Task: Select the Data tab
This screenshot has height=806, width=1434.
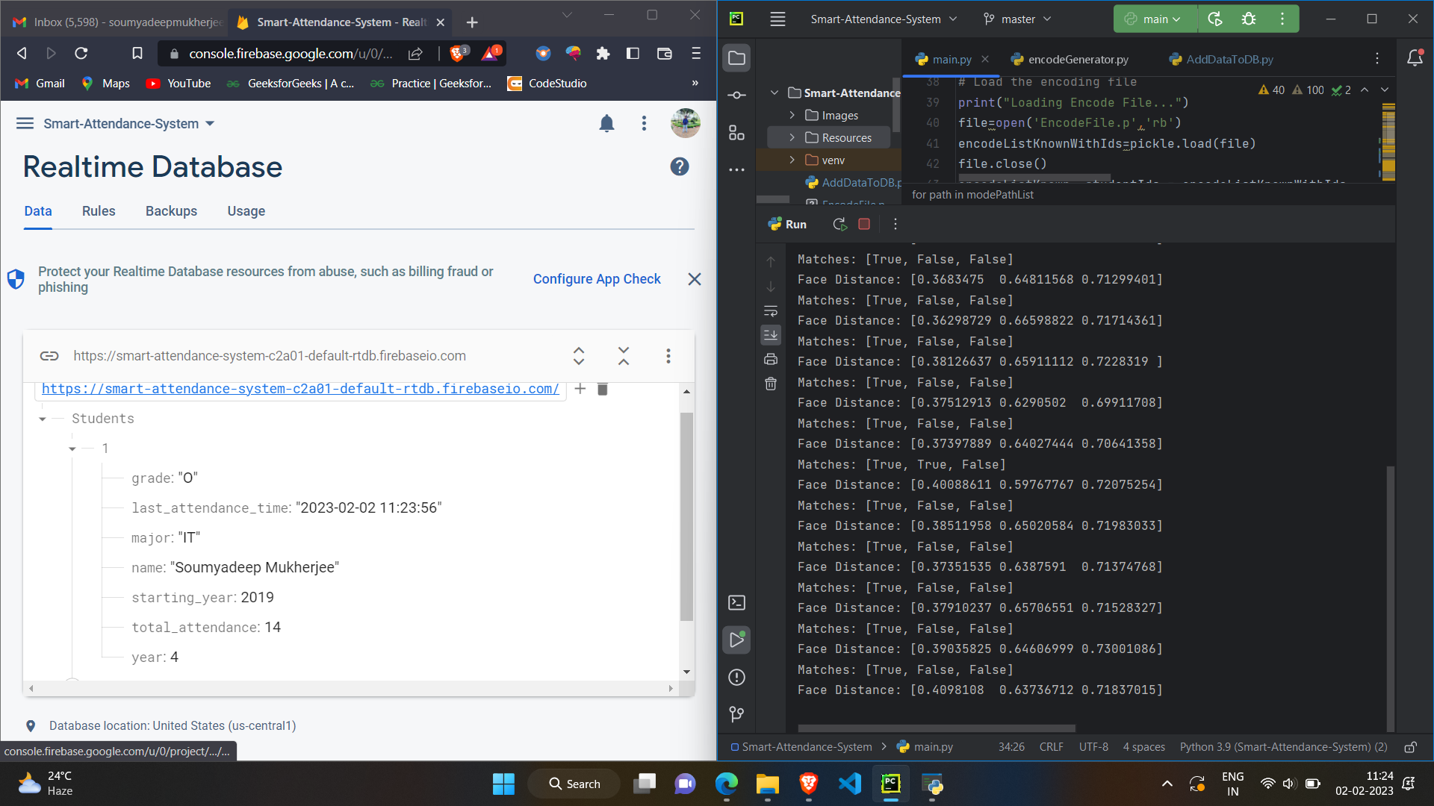Action: 38,211
